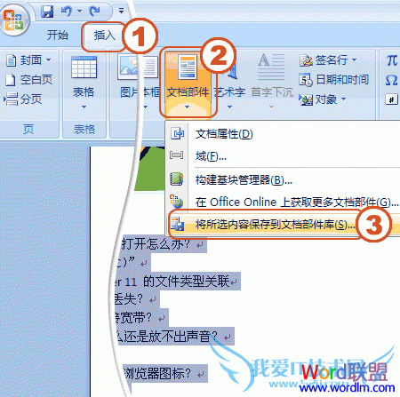The image size is (400, 397).
Task: Open the 文档部件 quick parts icon
Action: click(x=188, y=67)
